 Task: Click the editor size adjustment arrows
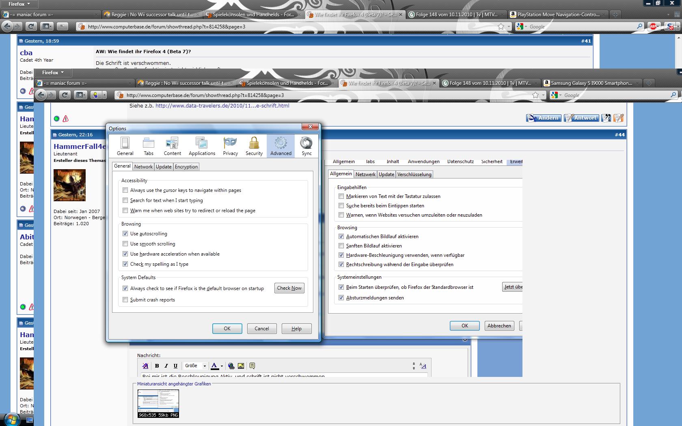(x=414, y=366)
